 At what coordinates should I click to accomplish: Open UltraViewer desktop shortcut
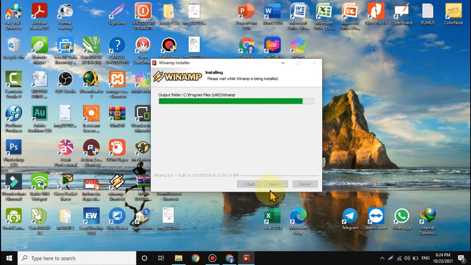(117, 219)
